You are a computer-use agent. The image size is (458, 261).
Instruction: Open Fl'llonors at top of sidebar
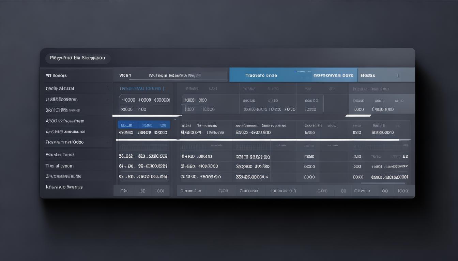tap(56, 75)
